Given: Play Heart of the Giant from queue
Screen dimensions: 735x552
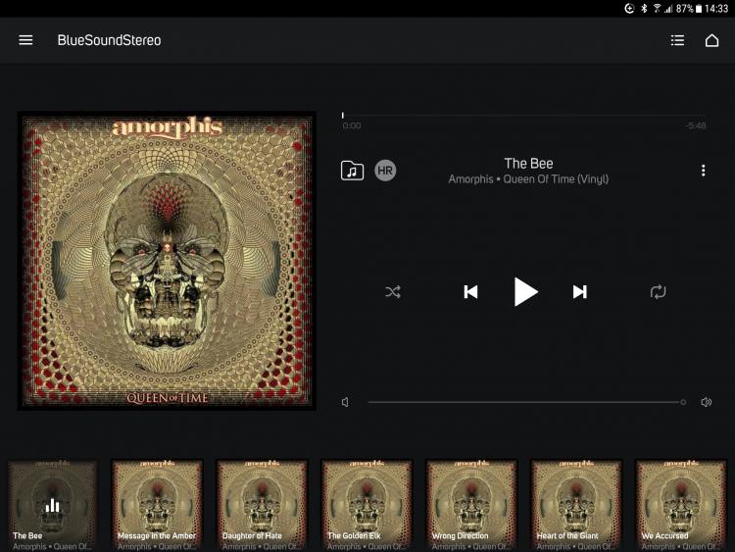Looking at the screenshot, I should coord(577,505).
